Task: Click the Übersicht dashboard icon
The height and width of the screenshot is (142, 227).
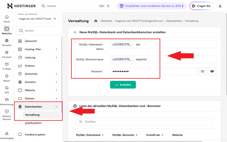Action: click(20, 41)
